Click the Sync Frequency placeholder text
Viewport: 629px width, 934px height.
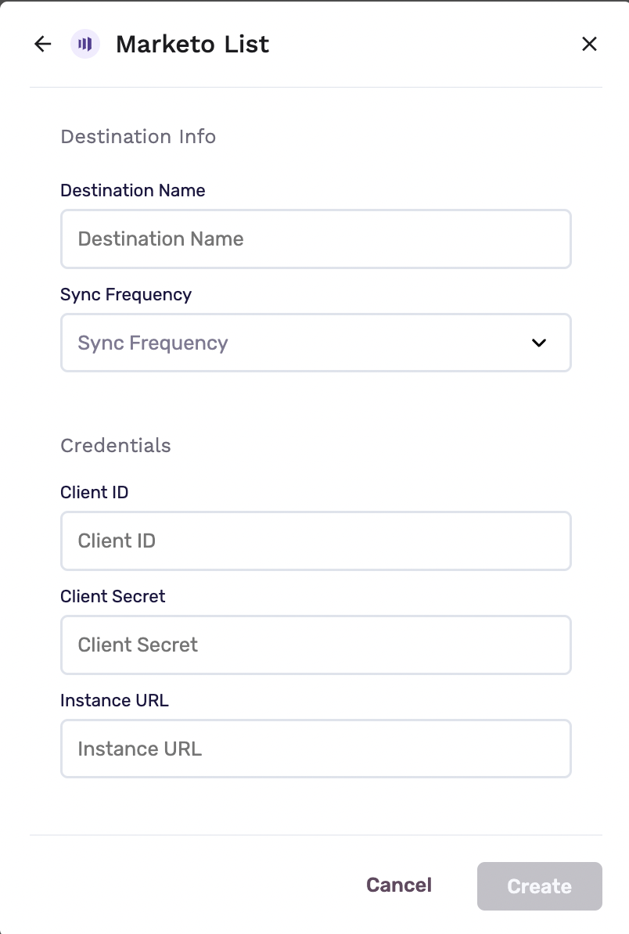tap(153, 343)
